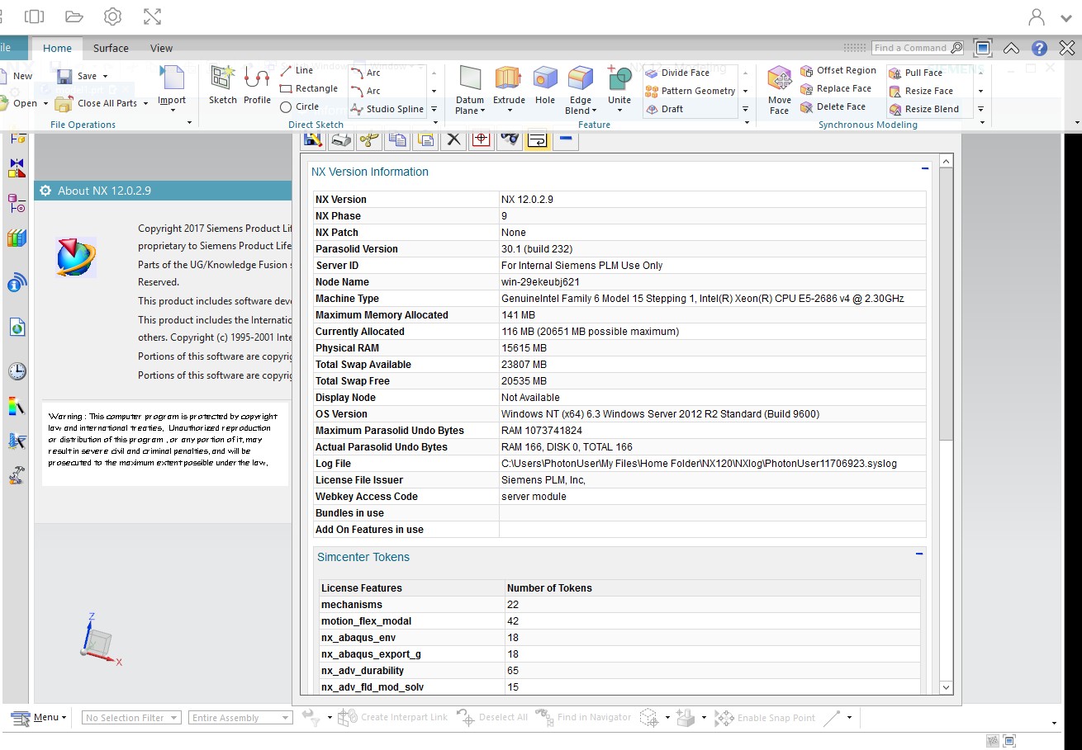1082x750 pixels.
Task: Click the scissors cut icon
Action: click(x=369, y=139)
